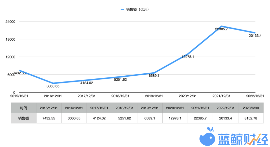270x147 pixels.
Task: Click the 24000 y-axis label
Action: coord(10,22)
